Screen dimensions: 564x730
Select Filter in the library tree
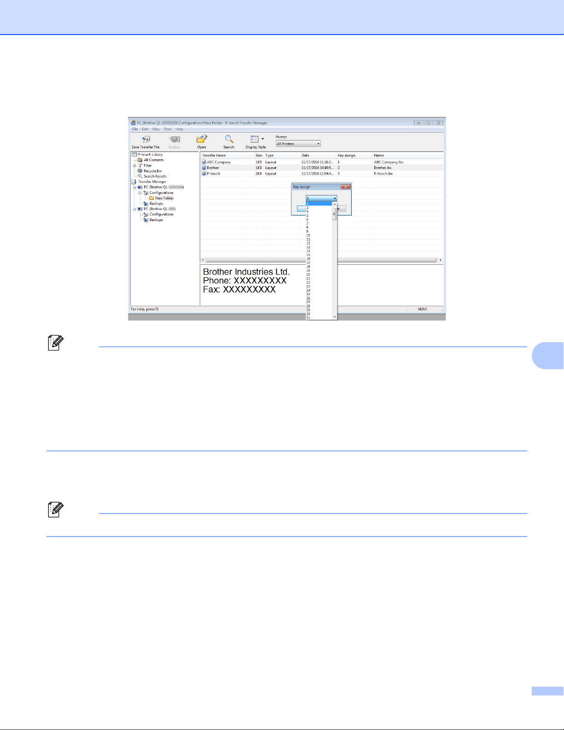147,166
